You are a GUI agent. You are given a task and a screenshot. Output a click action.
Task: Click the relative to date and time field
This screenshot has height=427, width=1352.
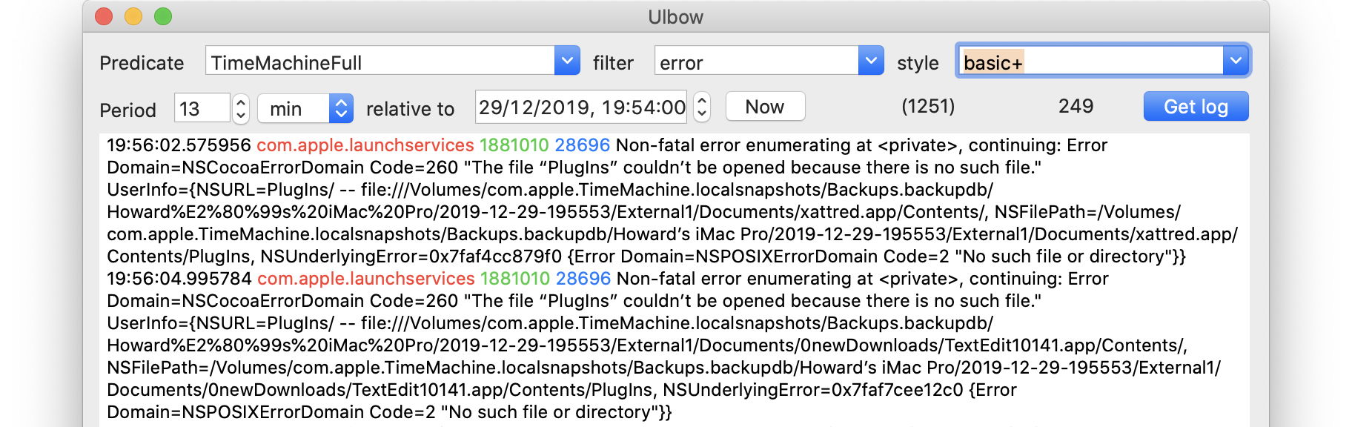click(x=582, y=107)
